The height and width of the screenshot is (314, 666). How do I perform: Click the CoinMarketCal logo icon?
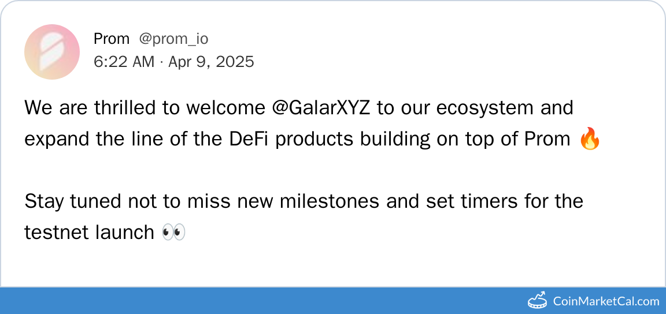(x=538, y=301)
